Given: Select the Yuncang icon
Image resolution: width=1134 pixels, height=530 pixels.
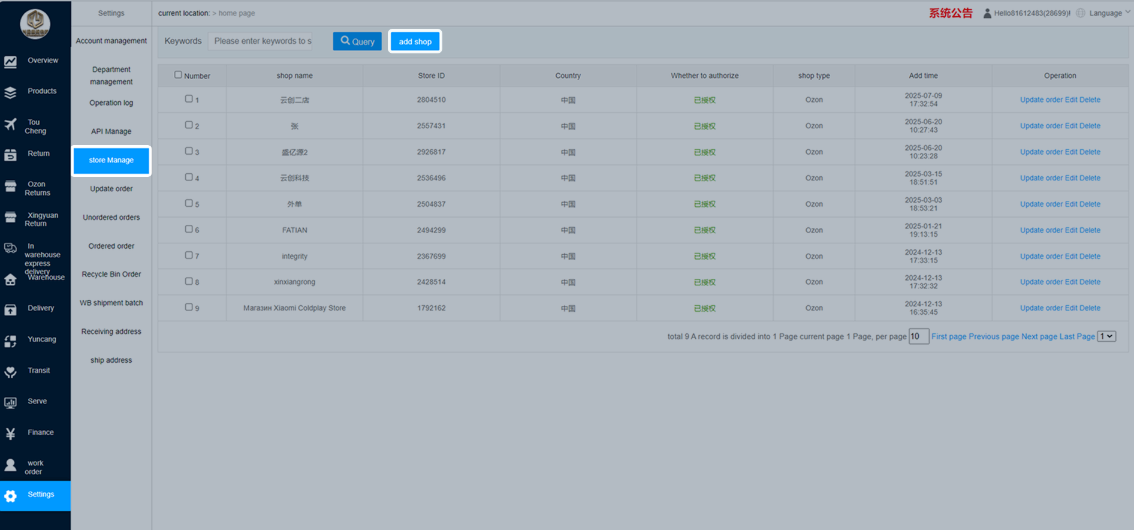Looking at the screenshot, I should [x=10, y=341].
